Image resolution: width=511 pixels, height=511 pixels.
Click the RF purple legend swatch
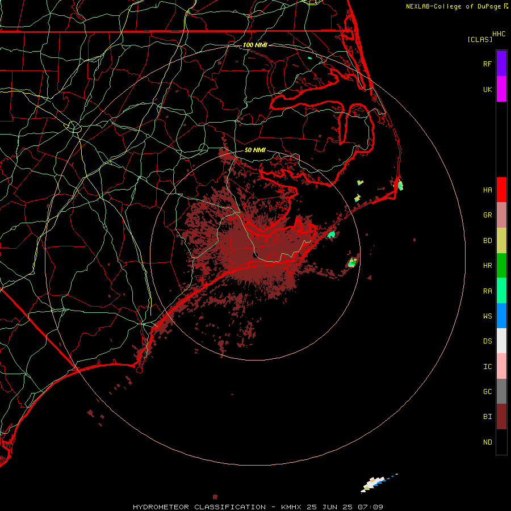[x=501, y=64]
